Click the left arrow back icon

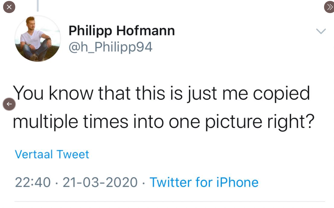(x=9, y=104)
